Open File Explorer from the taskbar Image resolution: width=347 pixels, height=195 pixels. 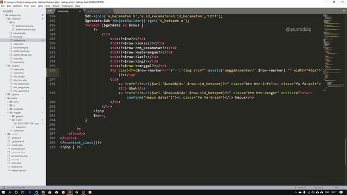(x=43, y=192)
